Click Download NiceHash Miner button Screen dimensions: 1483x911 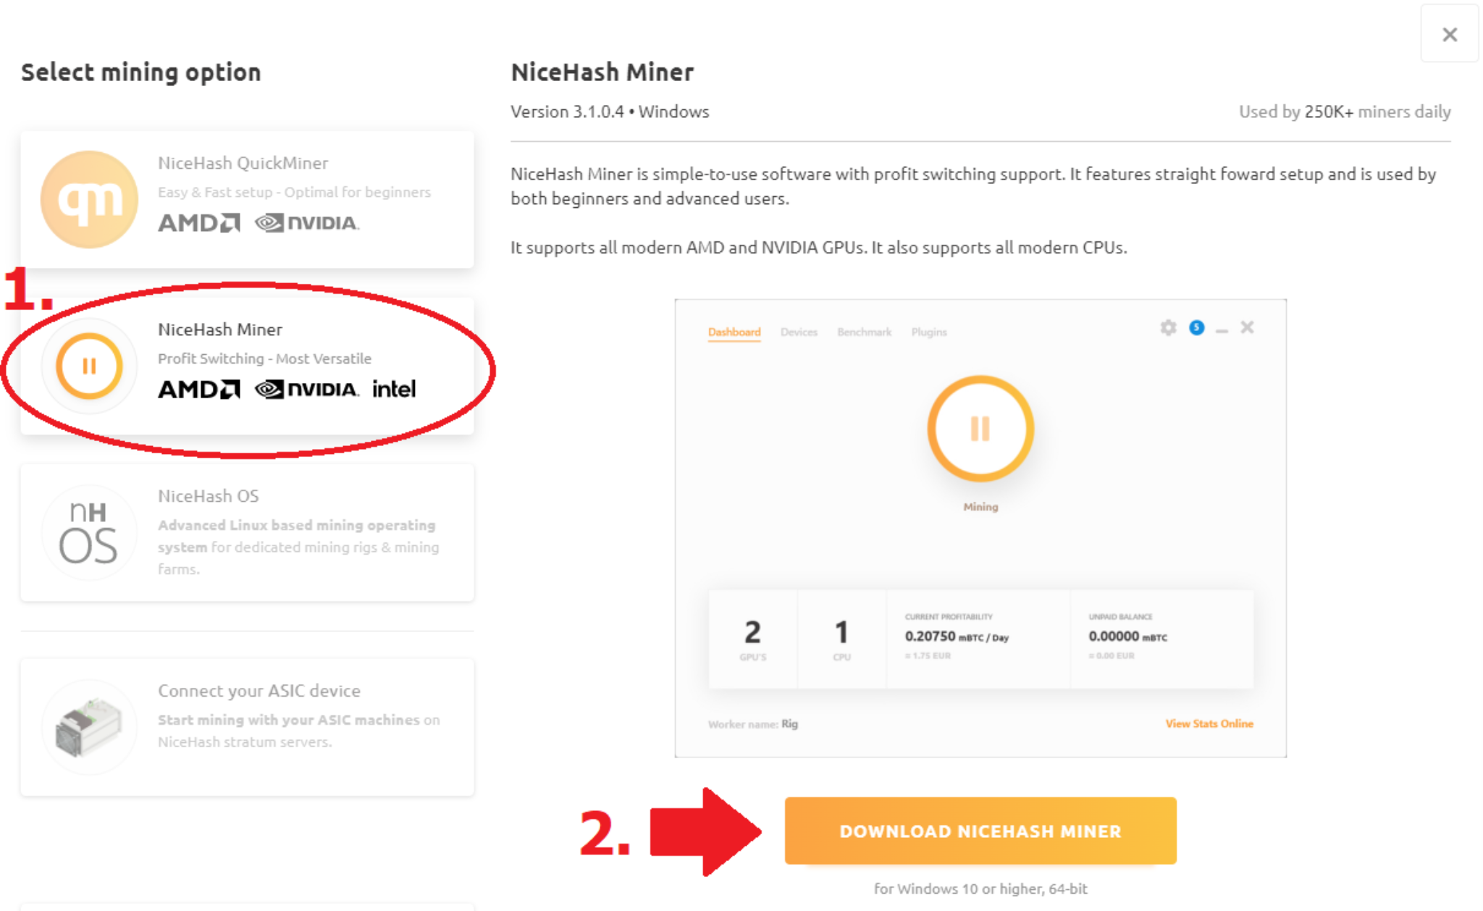pos(980,831)
